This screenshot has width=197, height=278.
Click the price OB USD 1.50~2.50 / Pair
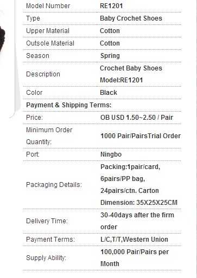pos(137,118)
